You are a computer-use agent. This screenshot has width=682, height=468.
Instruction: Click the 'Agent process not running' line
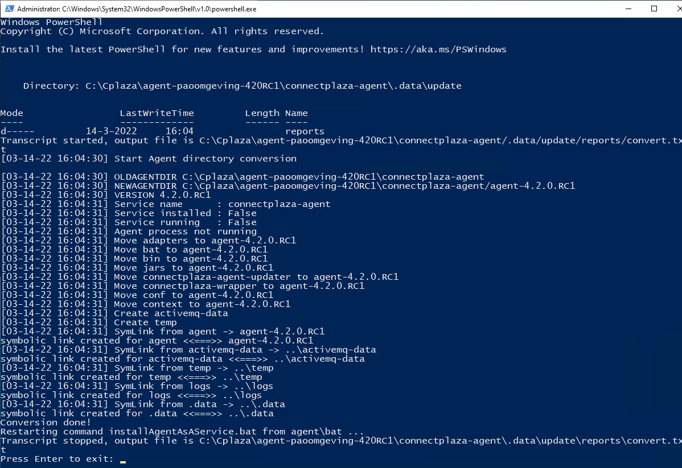tap(129, 231)
